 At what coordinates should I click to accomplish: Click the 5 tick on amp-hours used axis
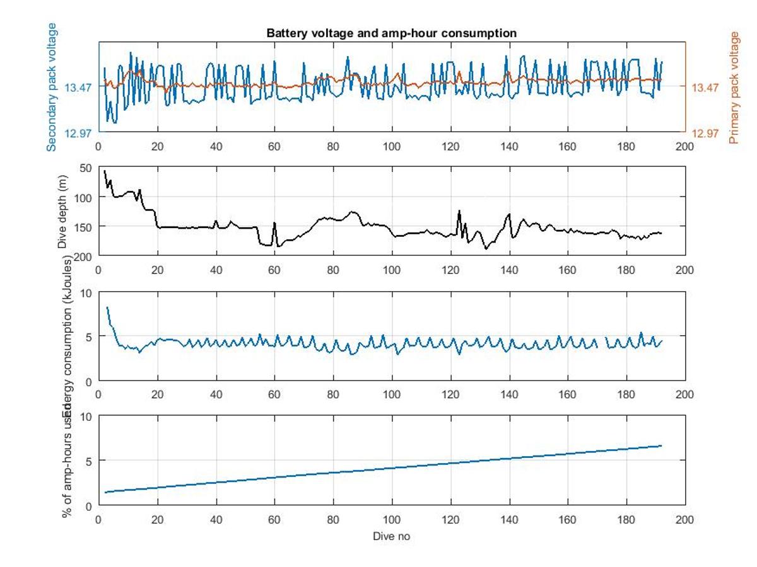click(90, 461)
